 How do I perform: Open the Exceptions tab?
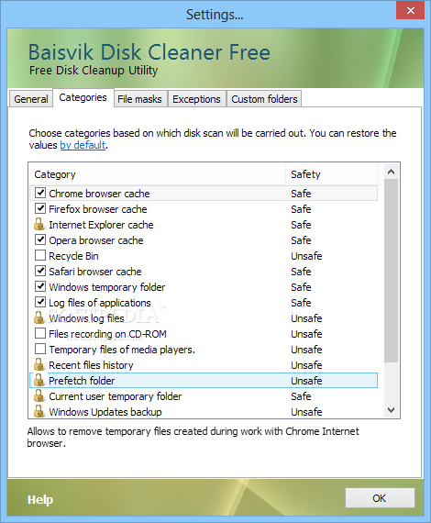[196, 99]
